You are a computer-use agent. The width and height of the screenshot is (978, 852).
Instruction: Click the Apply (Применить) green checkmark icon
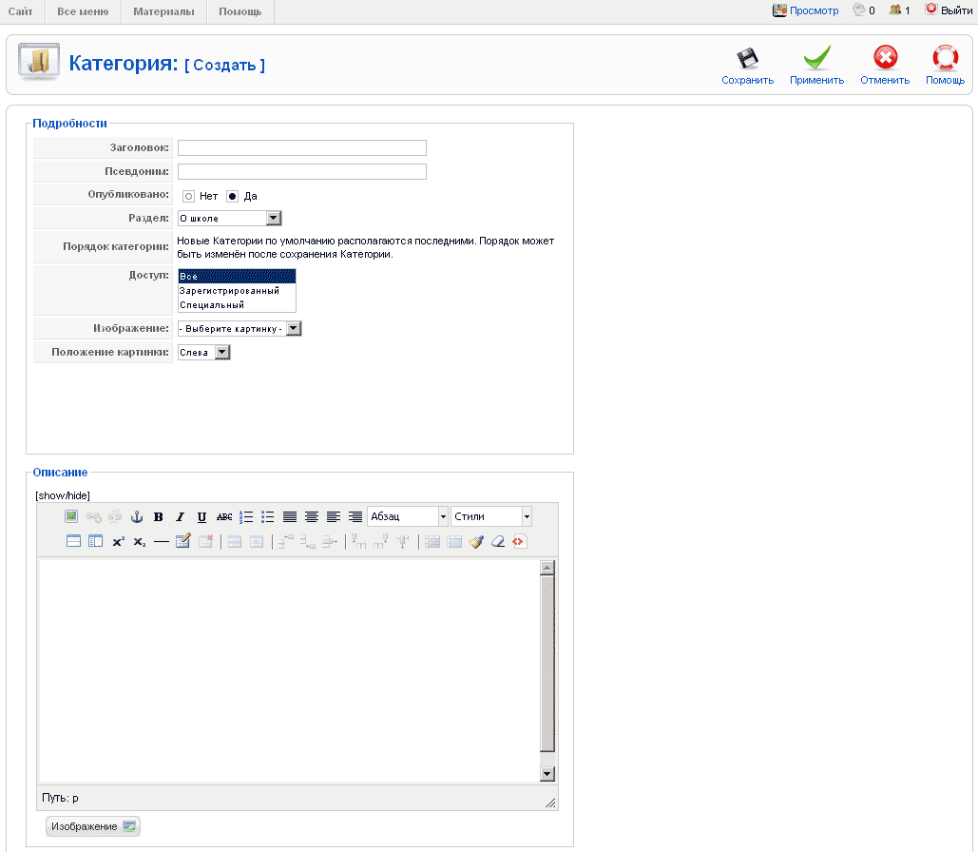(816, 60)
